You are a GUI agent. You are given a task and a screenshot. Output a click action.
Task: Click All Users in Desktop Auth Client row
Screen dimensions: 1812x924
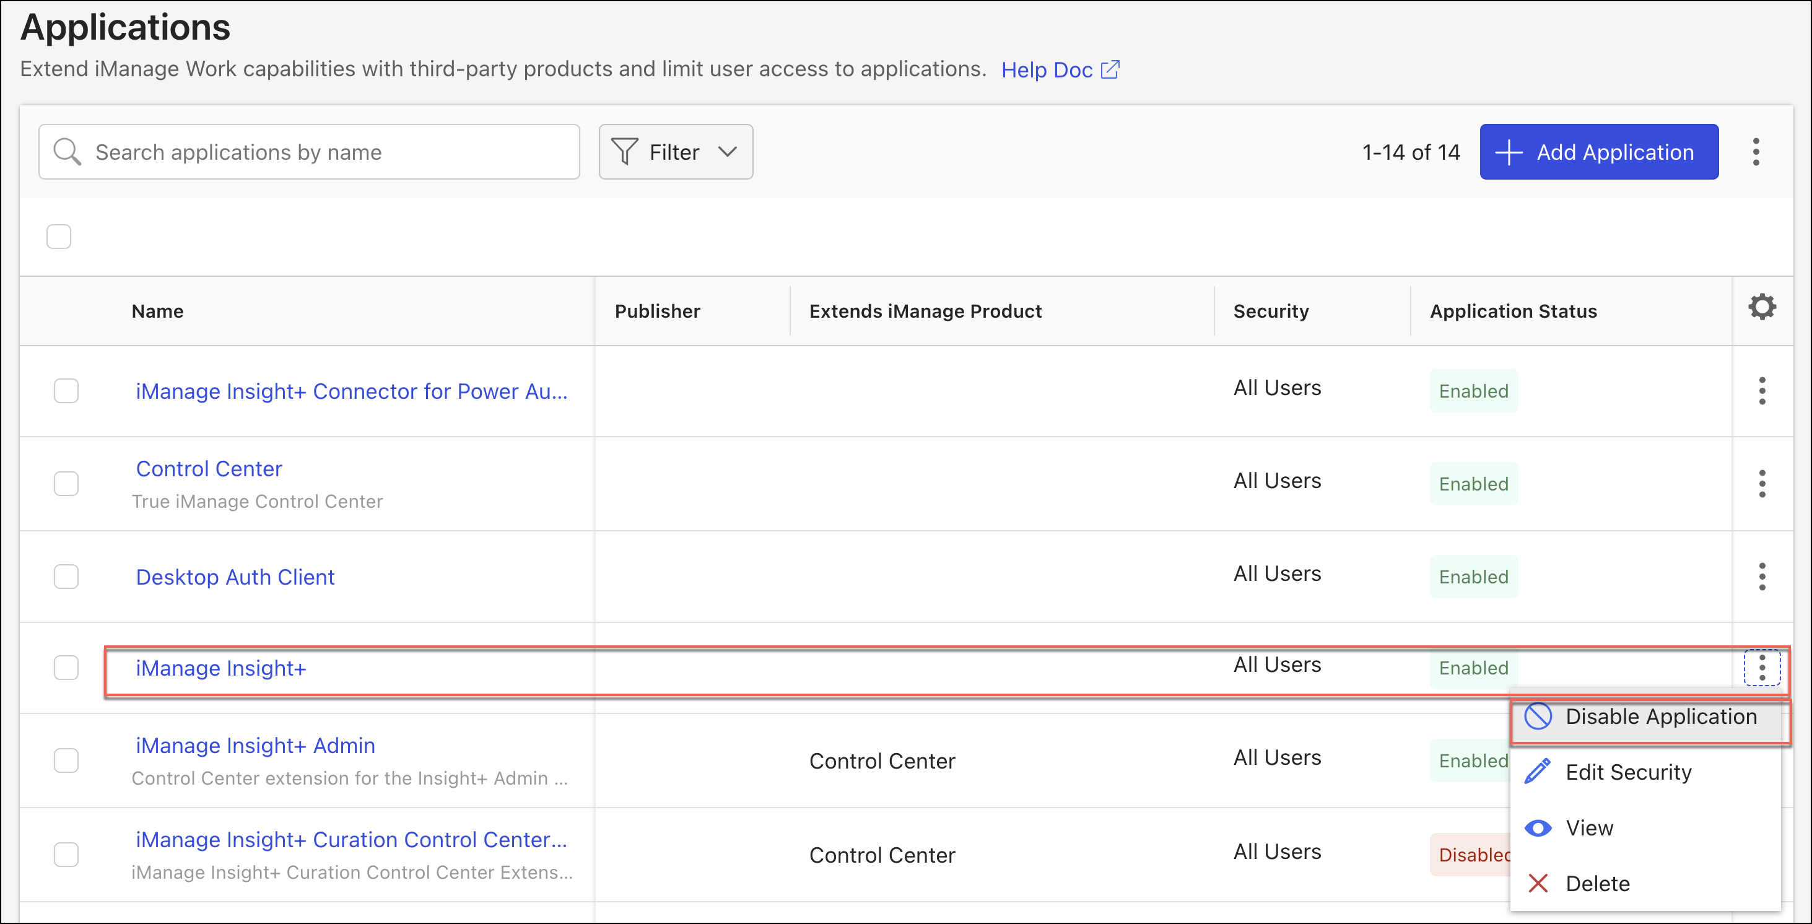coord(1277,573)
